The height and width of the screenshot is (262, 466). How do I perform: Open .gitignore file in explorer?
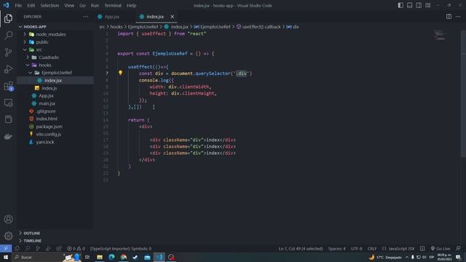coord(55,111)
